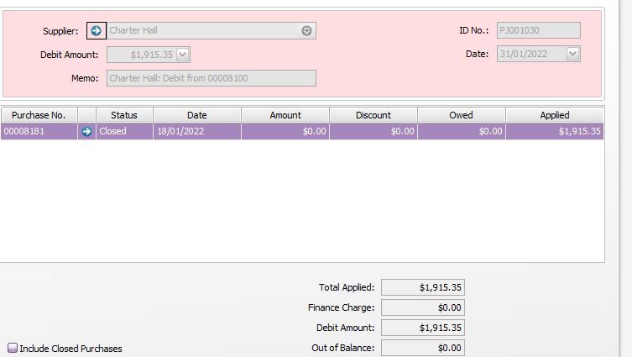Select the ID No. field
Screen dimensions: 632x357
(537, 30)
